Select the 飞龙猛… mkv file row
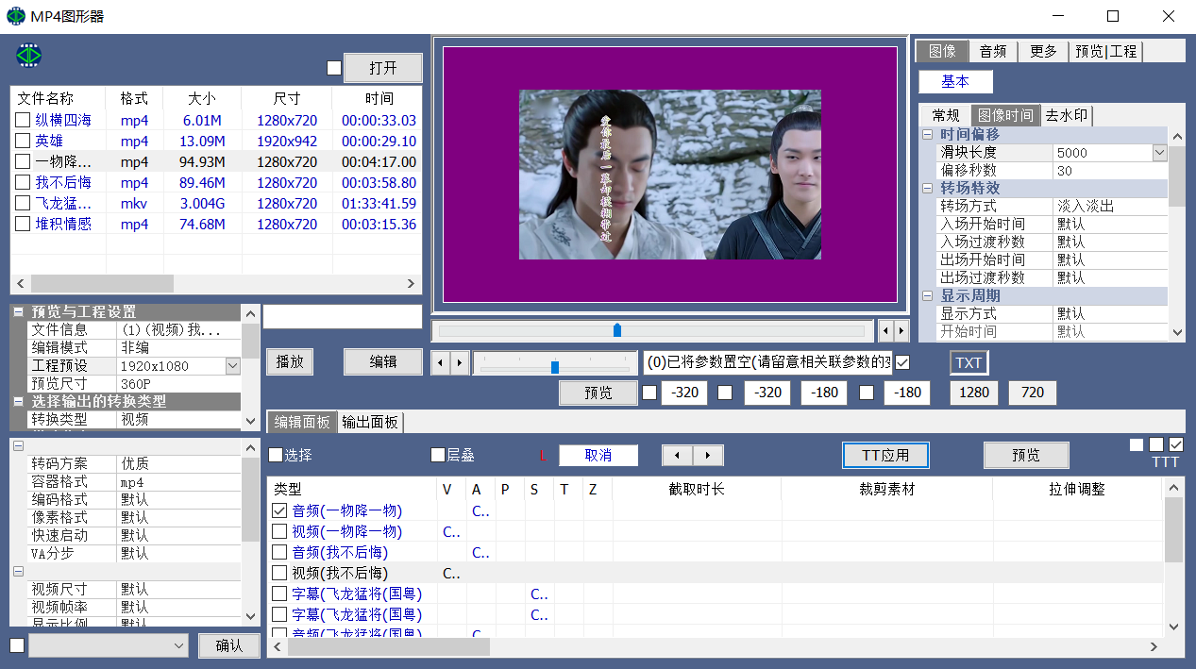This screenshot has width=1196, height=669. click(214, 203)
